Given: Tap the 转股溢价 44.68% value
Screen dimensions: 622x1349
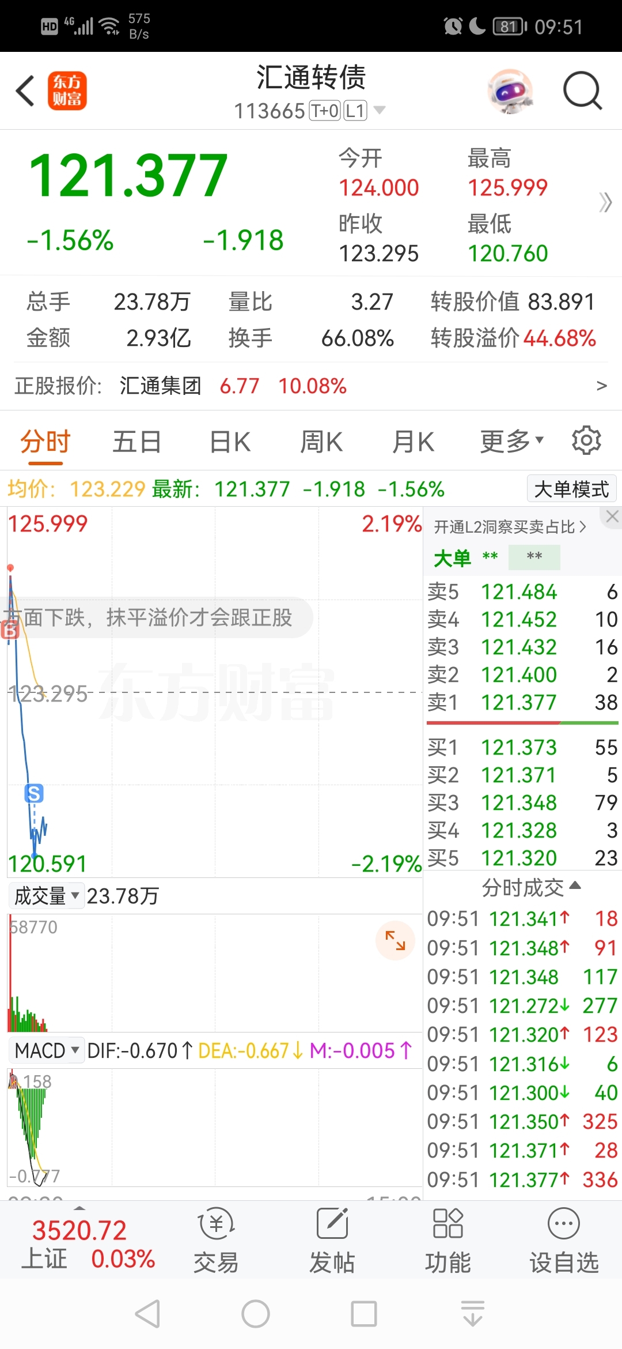Looking at the screenshot, I should 560,338.
